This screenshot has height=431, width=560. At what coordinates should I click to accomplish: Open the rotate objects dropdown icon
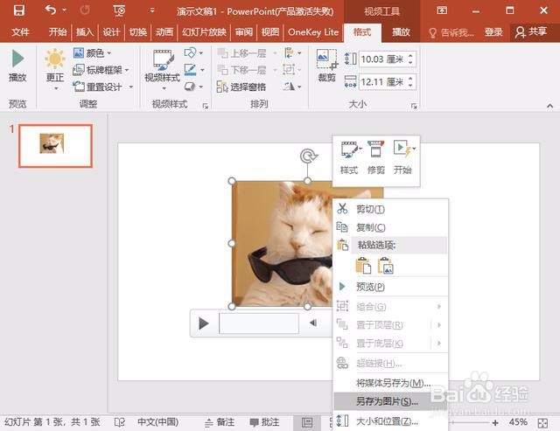tap(293, 87)
